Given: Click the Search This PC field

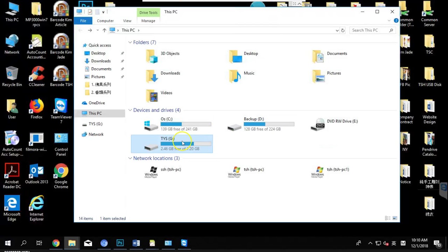Looking at the screenshot, I should pyautogui.click(x=372, y=30).
